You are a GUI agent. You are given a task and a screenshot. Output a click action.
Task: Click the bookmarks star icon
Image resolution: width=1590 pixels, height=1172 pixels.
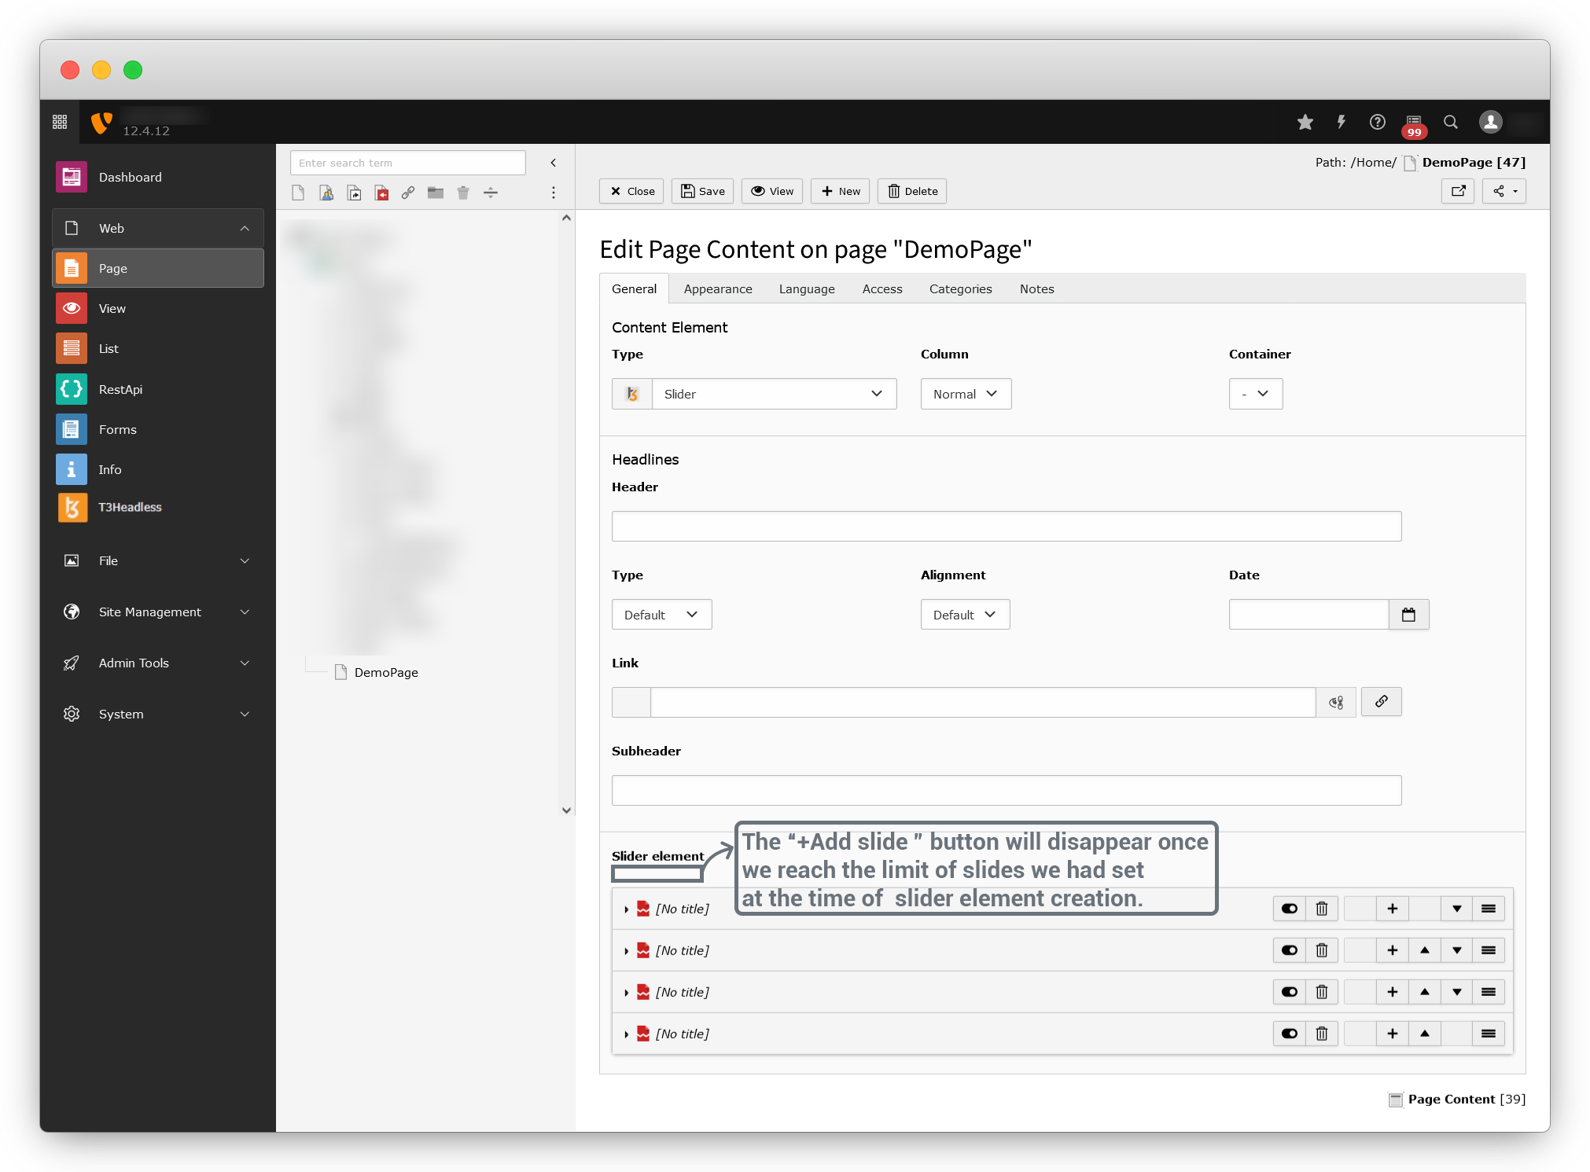click(x=1305, y=122)
